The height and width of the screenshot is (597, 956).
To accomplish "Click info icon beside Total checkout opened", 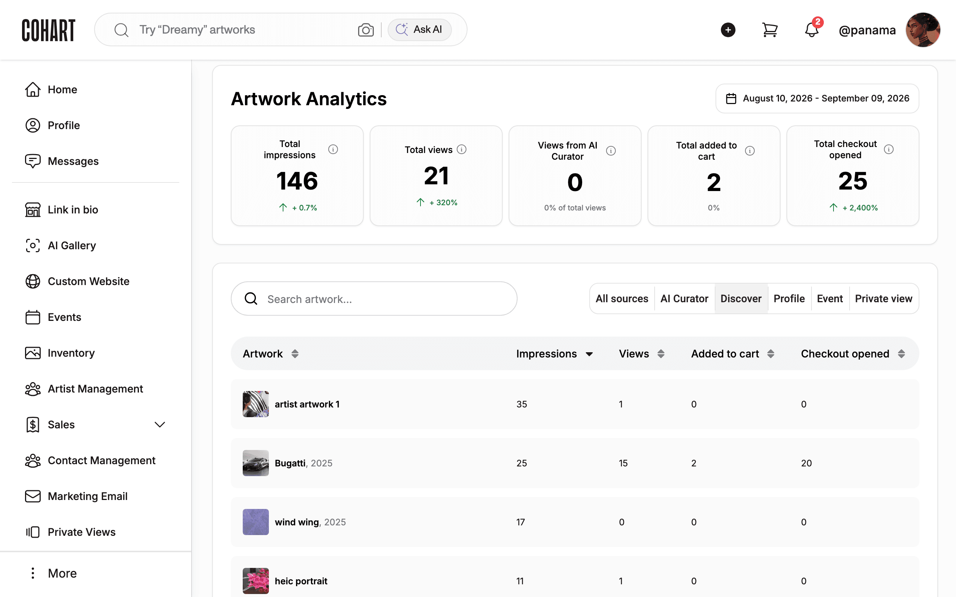I will (889, 149).
